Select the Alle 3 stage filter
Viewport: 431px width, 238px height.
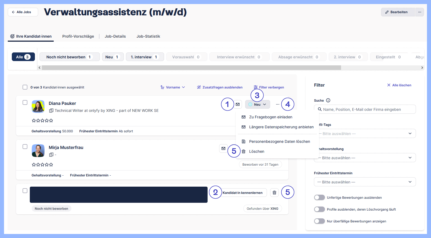23,57
